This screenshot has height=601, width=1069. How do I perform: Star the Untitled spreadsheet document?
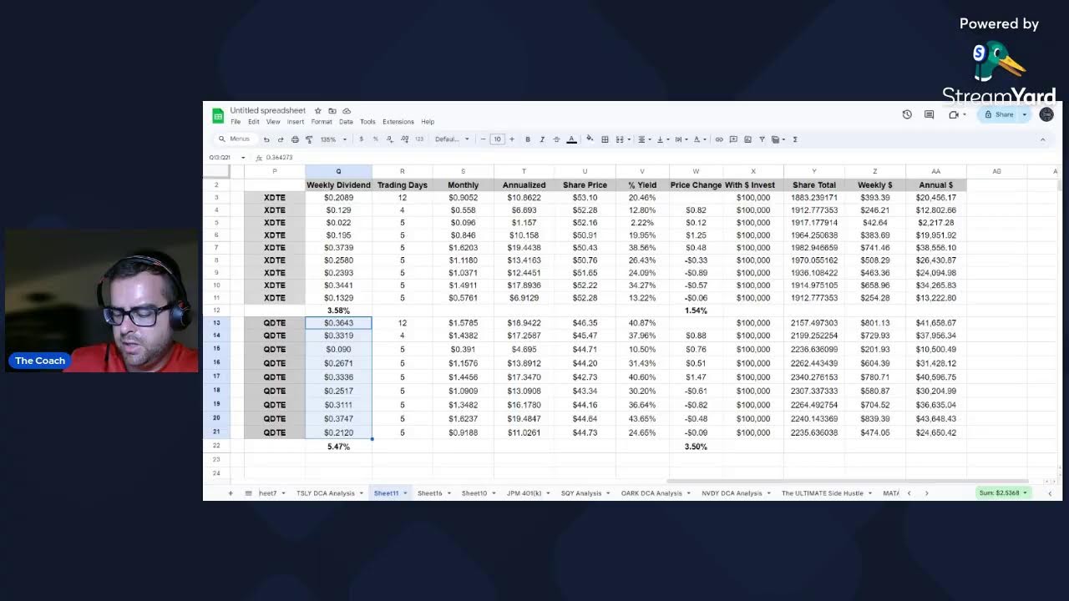[x=317, y=110]
